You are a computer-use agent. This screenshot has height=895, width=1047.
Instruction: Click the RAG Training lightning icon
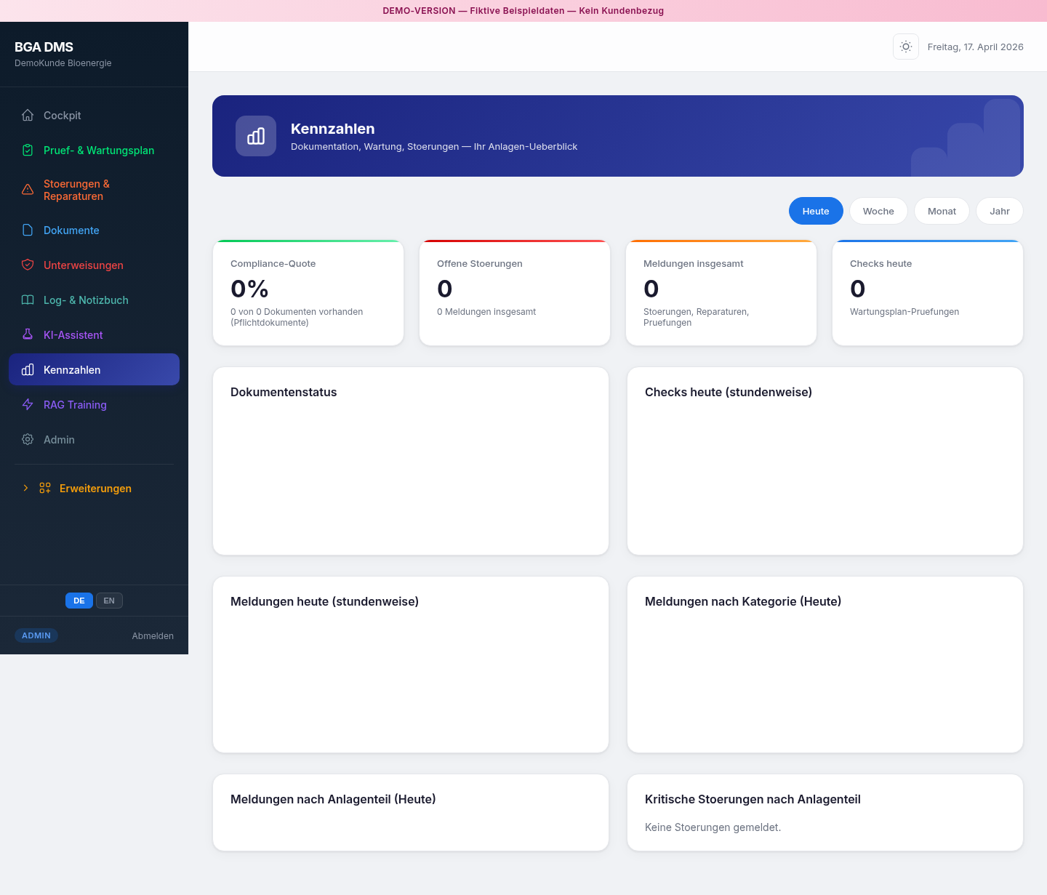pyautogui.click(x=28, y=404)
